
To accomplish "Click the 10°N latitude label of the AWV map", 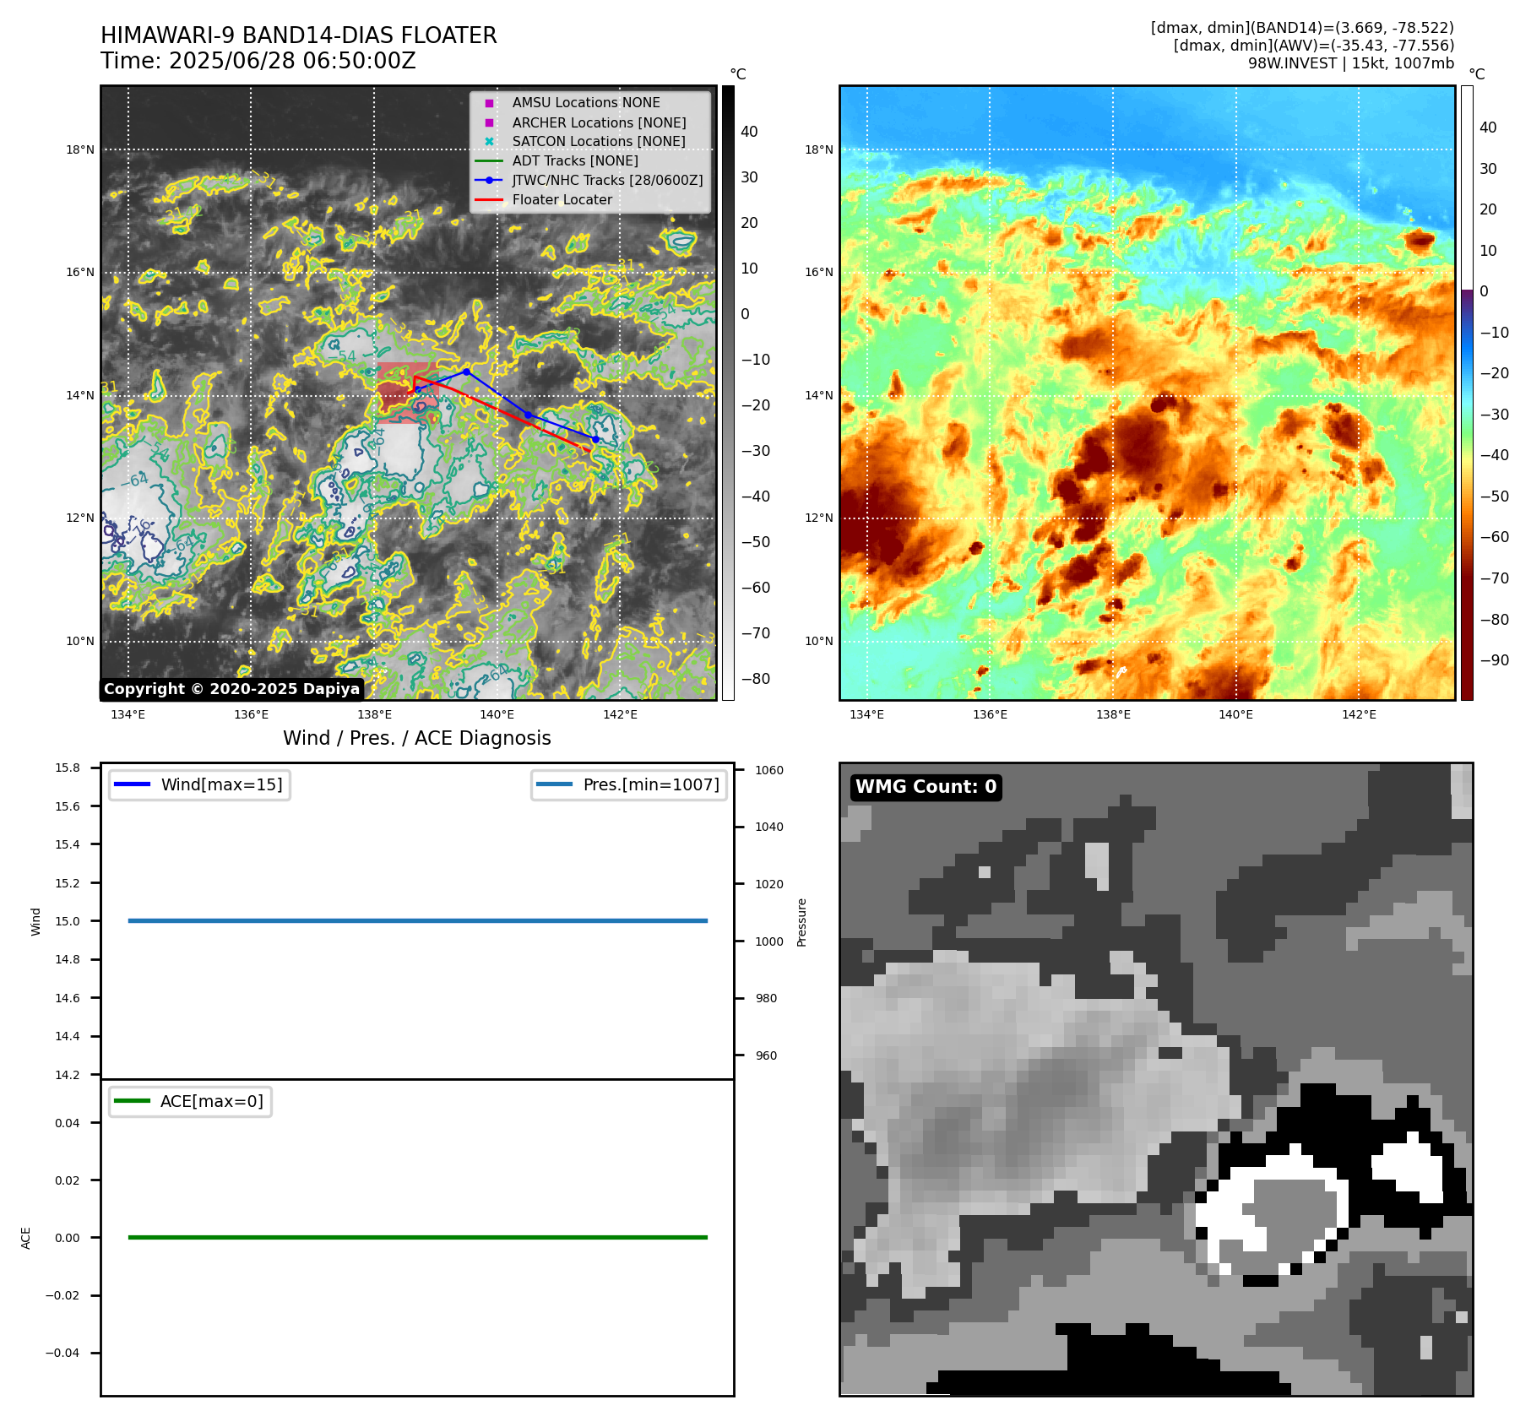I will point(819,641).
